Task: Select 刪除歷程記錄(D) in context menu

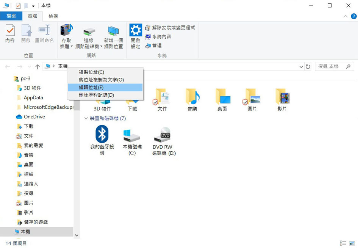Action: pos(105,95)
